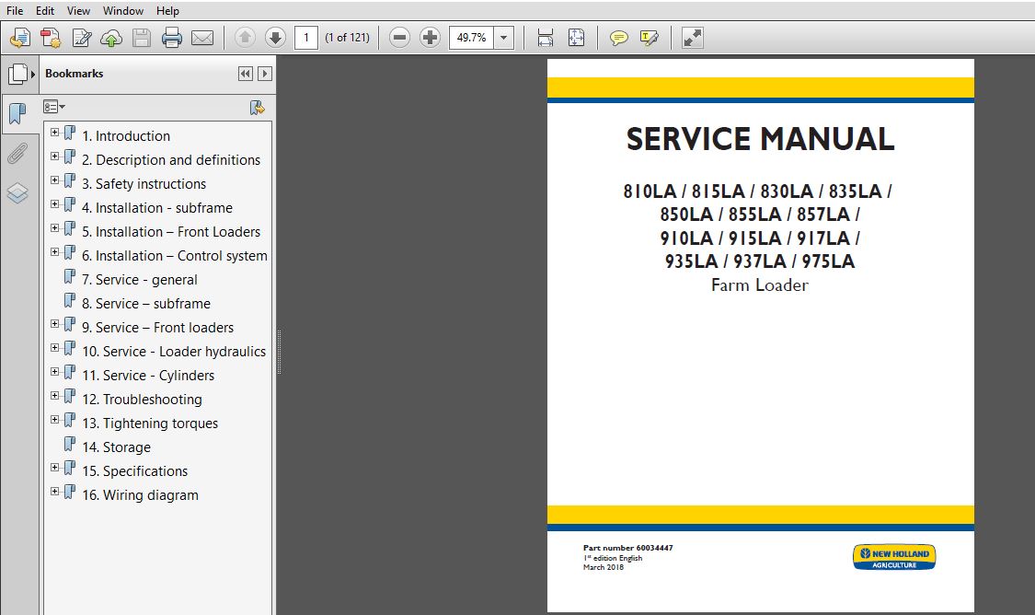1035x615 pixels.
Task: Click the Edit PDF pencil icon
Action: pyautogui.click(x=82, y=38)
